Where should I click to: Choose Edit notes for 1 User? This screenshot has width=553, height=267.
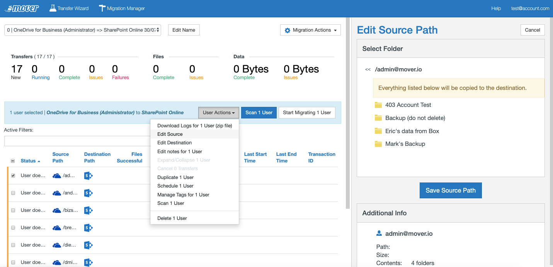click(194, 152)
